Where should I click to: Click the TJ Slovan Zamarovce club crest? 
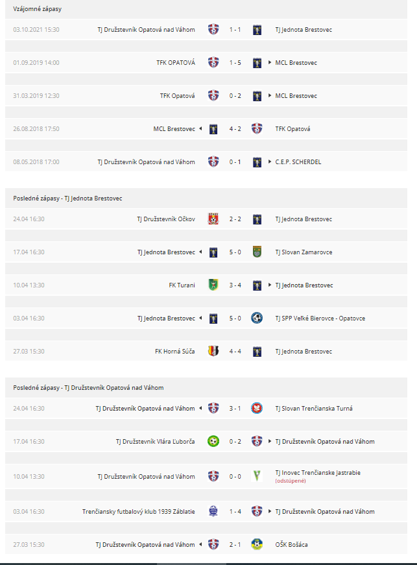[x=257, y=252]
